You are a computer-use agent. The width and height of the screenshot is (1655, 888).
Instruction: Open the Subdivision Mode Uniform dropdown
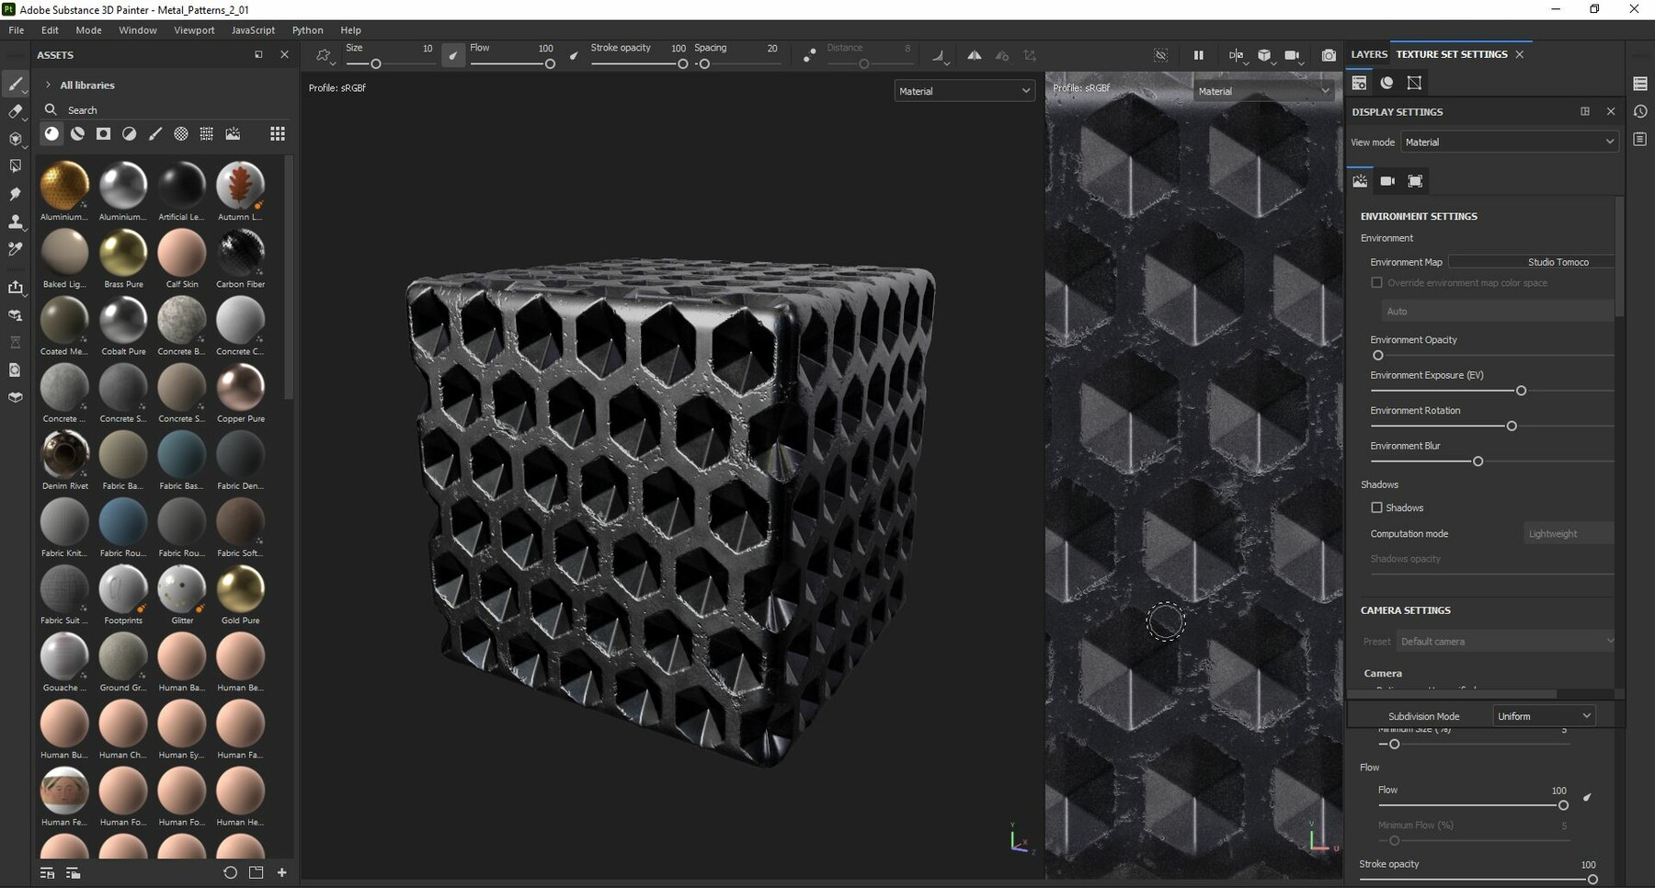1543,715
